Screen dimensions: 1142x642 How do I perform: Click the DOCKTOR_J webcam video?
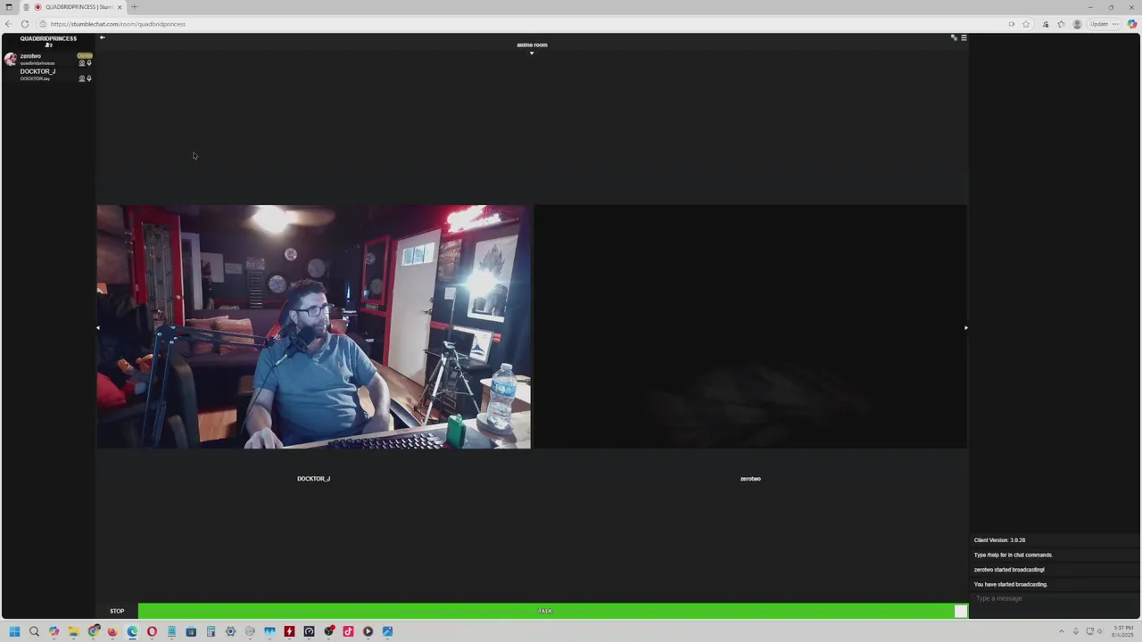313,326
